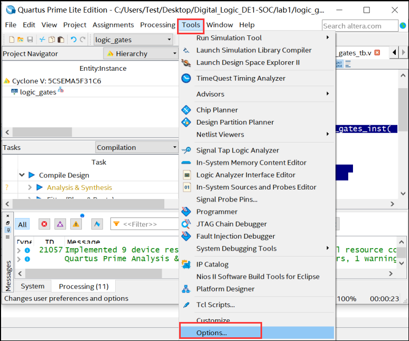The image size is (409, 341).
Task: Click the Undo toolbar icon
Action: pos(73,40)
